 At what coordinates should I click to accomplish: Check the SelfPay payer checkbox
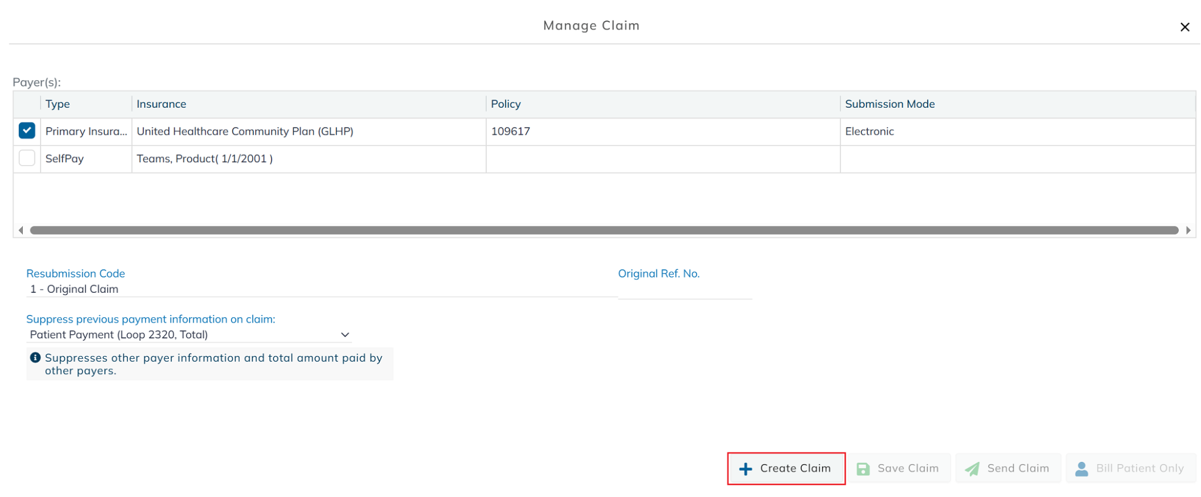pyautogui.click(x=27, y=158)
